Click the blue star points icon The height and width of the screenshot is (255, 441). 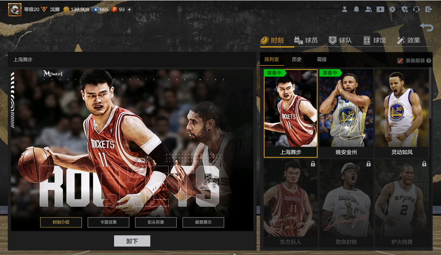(96, 9)
